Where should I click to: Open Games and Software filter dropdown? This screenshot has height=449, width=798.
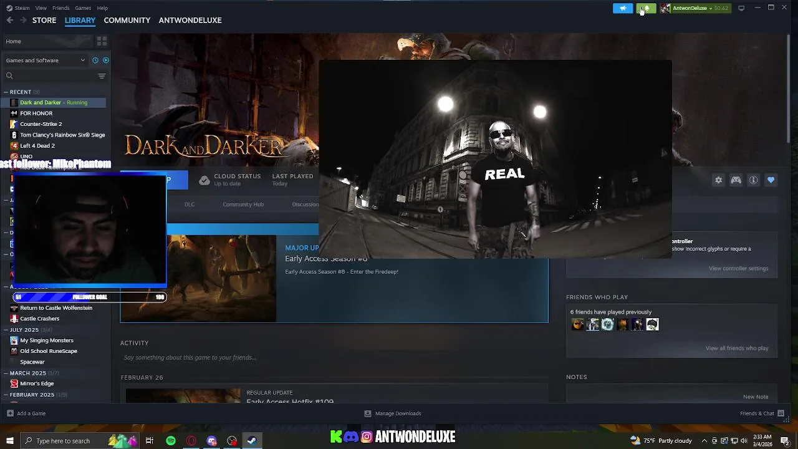tap(46, 60)
